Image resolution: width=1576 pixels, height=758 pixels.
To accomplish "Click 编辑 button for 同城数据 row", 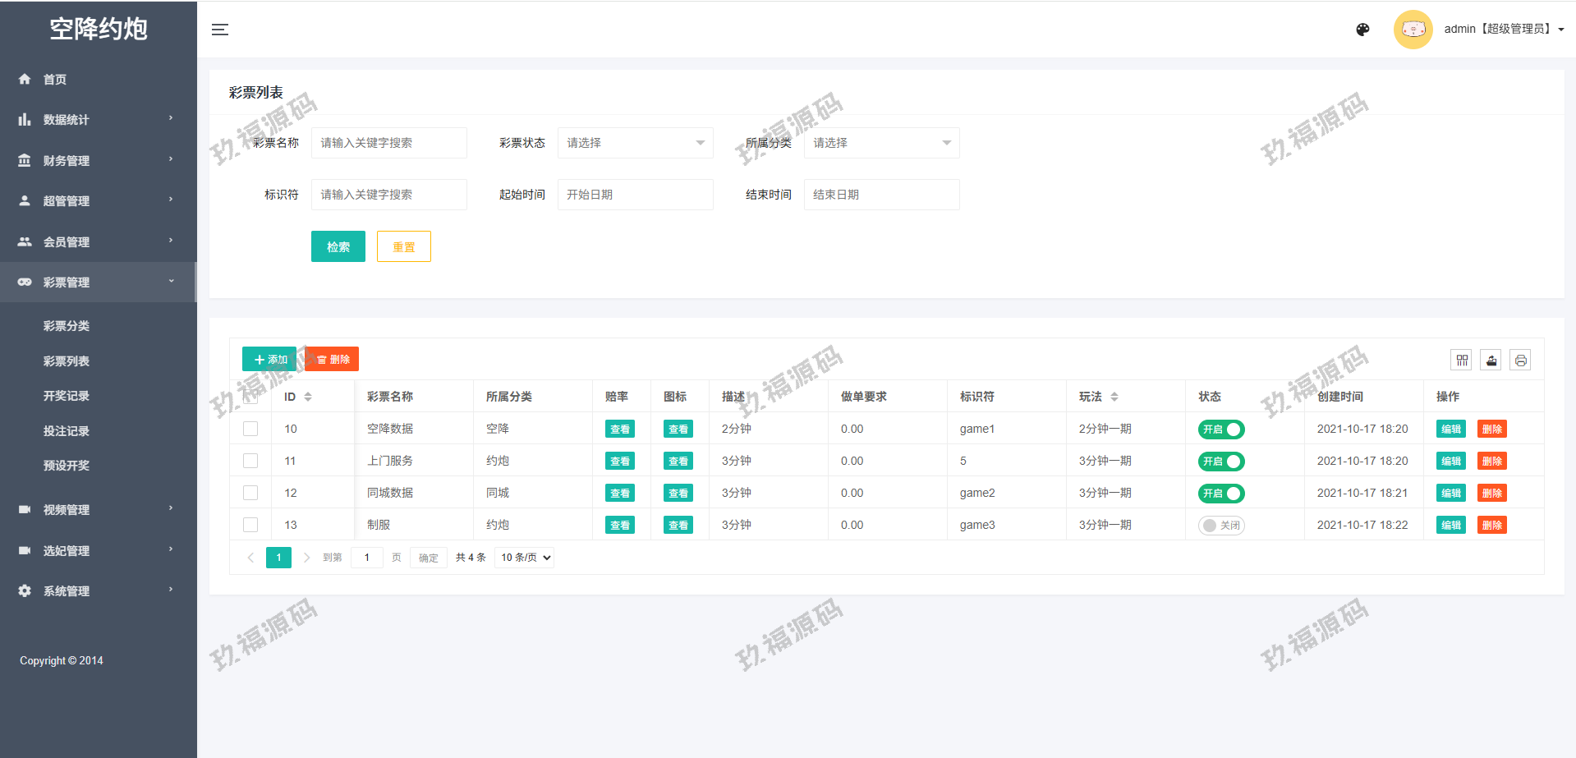I will click(1450, 494).
